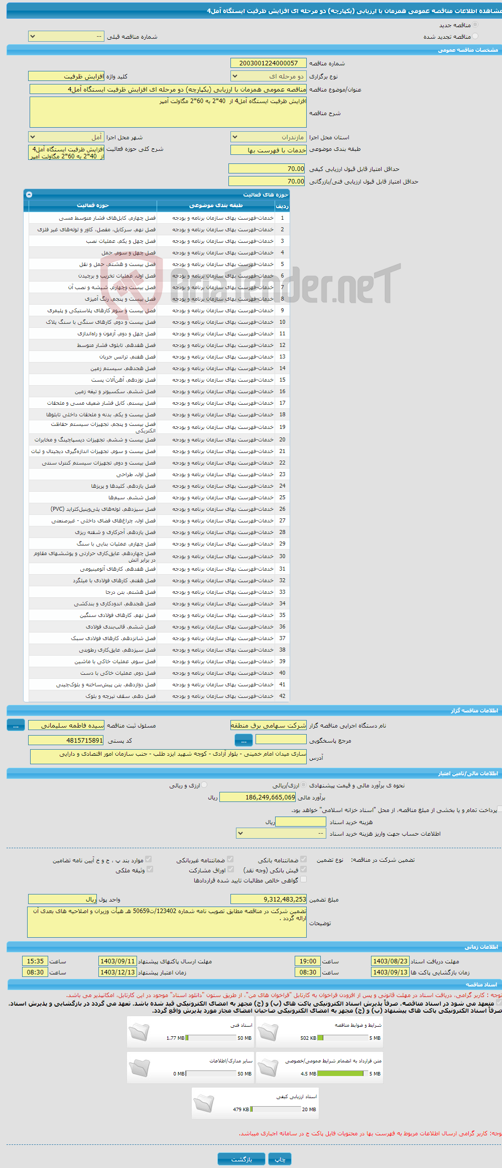The width and height of the screenshot is (502, 1168).
Task: Toggle the موارد بند پ، ج و خ checkbox
Action: click(148, 859)
